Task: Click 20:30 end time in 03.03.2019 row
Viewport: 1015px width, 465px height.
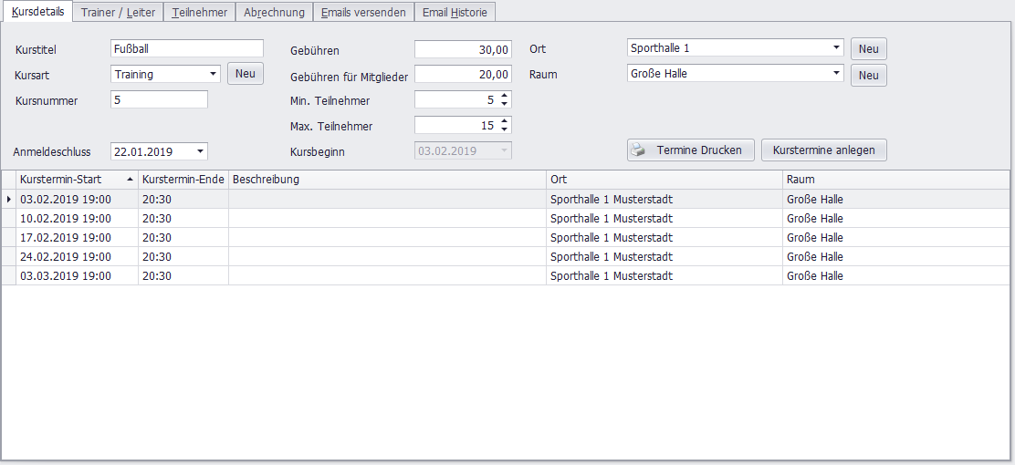Action: (183, 275)
